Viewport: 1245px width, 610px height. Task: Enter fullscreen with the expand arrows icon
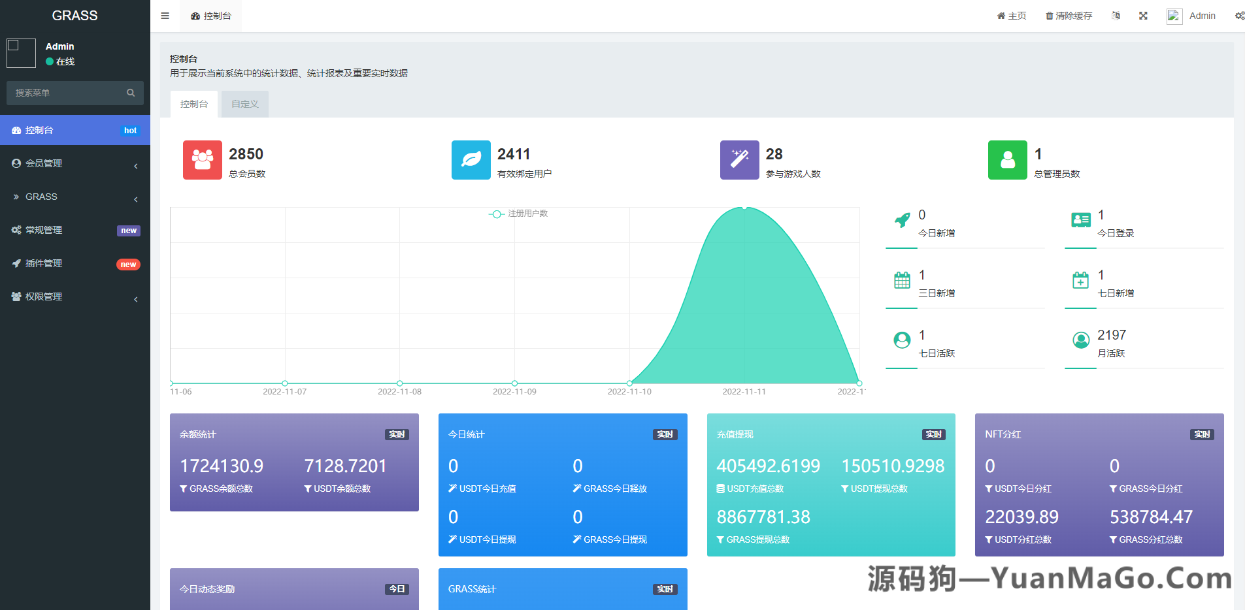[1143, 15]
